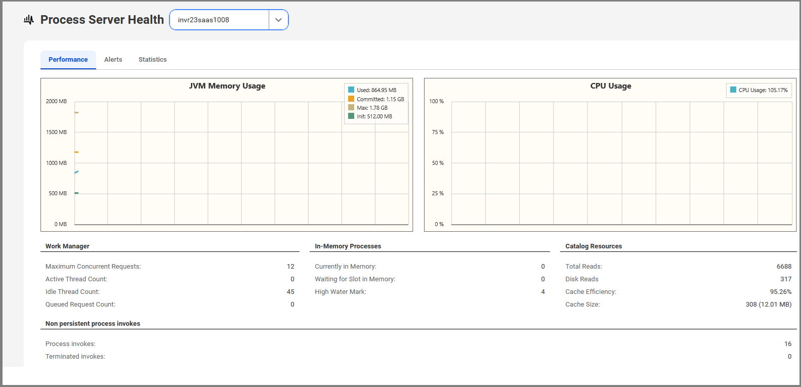Click the Maximum Concurrent Requests label

[x=93, y=267]
